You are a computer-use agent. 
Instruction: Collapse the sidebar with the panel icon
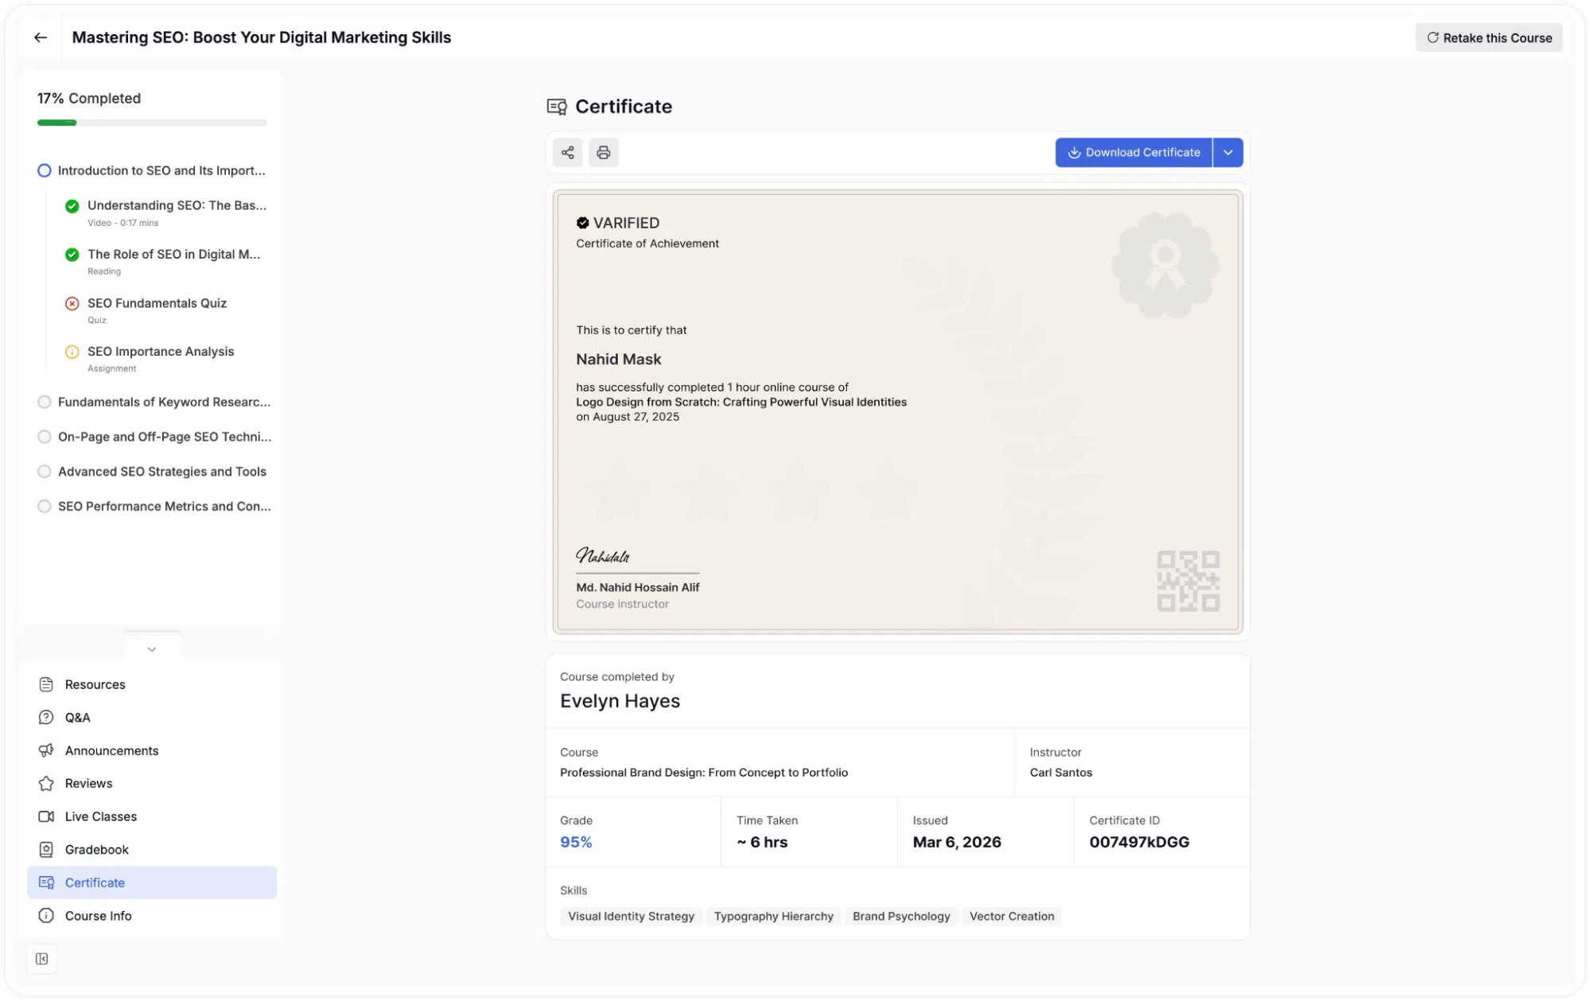(x=42, y=959)
